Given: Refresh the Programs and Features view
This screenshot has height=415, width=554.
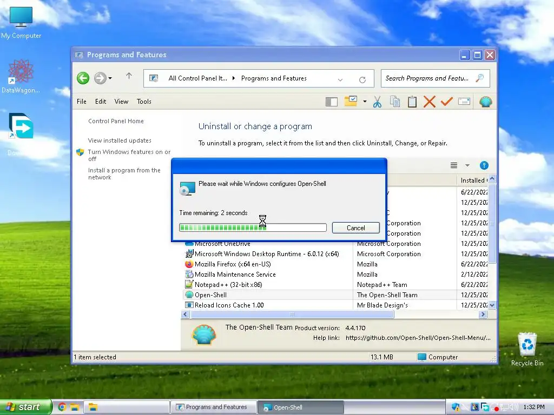Looking at the screenshot, I should coord(362,80).
